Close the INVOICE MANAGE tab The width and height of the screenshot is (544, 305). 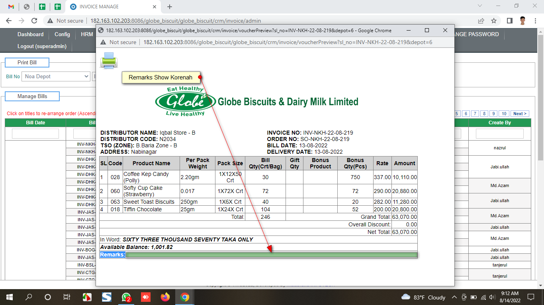(x=154, y=7)
